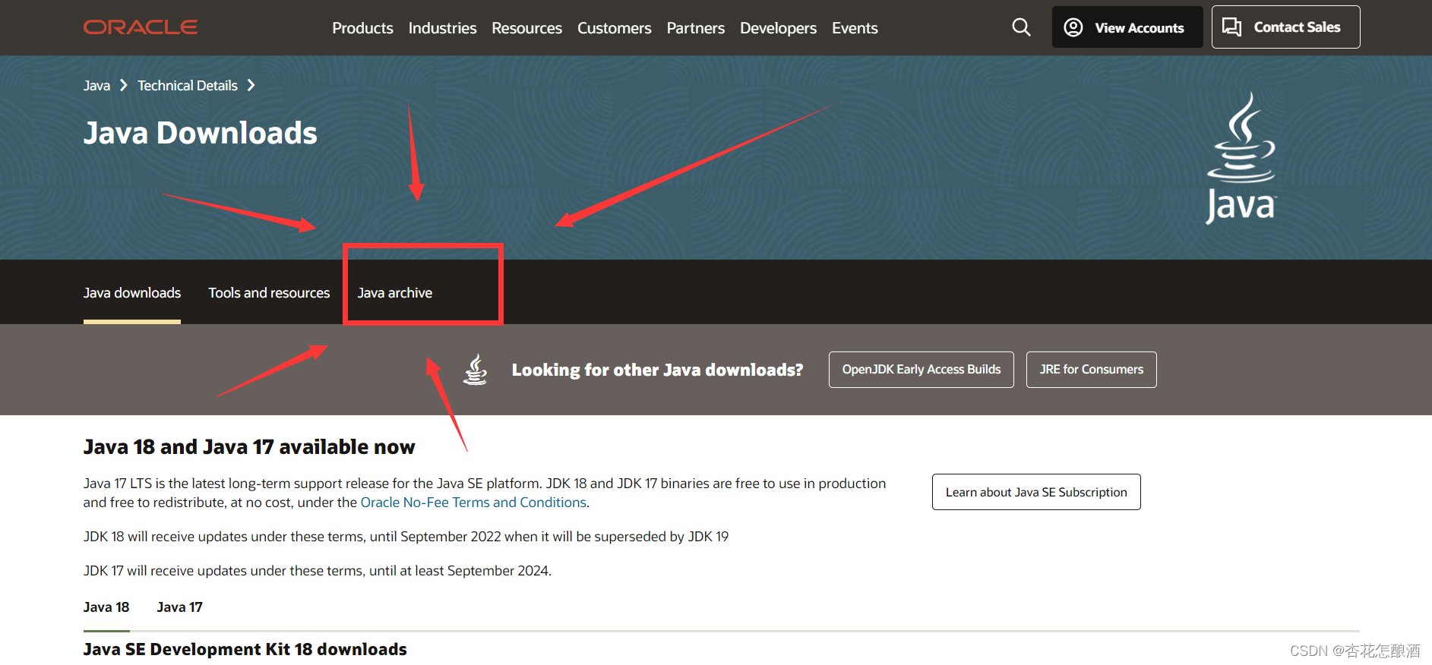Open Oracle No-Fee Terms and Conditions link

[x=473, y=503]
